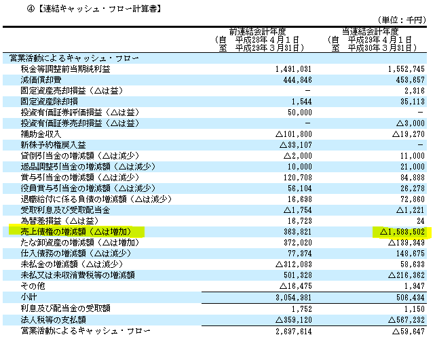Click the 為替差損益 row label
The height and width of the screenshot is (337, 435).
(x=60, y=221)
